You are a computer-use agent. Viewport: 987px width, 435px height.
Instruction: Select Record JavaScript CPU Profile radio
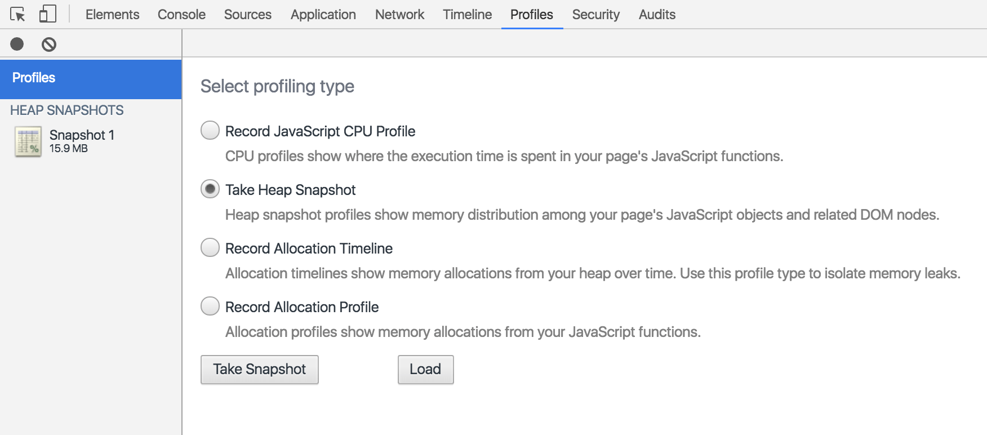click(210, 131)
